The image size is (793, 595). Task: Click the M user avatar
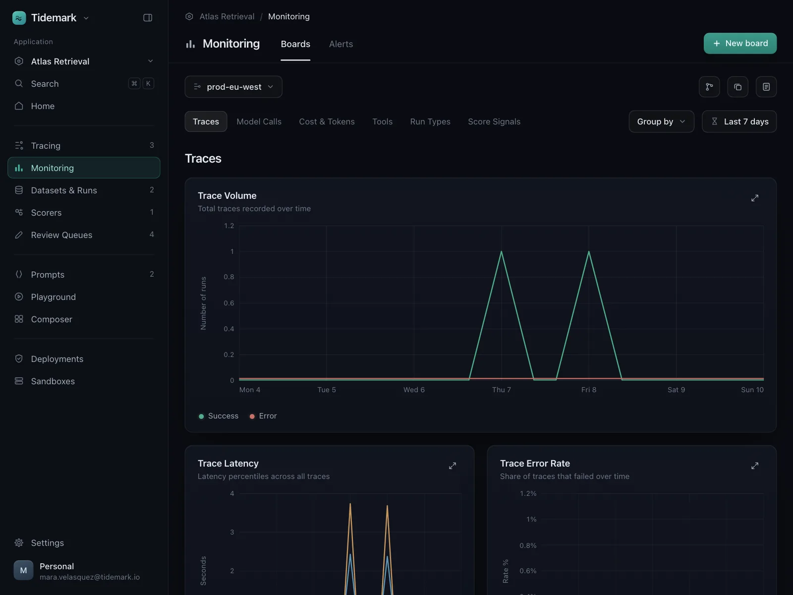tap(23, 571)
